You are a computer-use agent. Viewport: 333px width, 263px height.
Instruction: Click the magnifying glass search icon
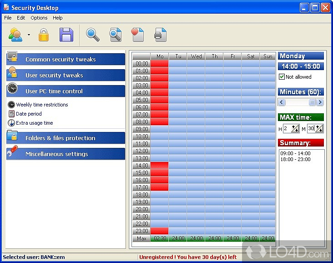[93, 35]
